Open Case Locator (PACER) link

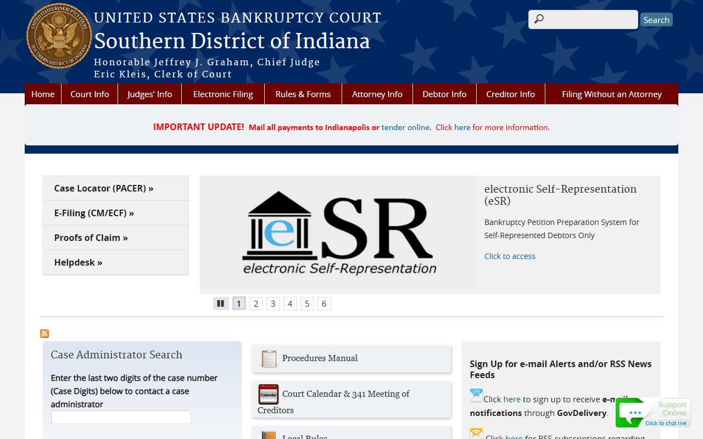pos(116,188)
